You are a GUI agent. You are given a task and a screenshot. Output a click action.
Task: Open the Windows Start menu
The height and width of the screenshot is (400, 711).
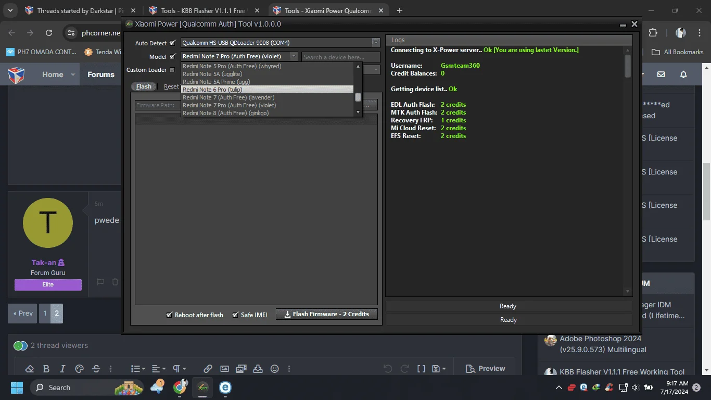coord(17,387)
